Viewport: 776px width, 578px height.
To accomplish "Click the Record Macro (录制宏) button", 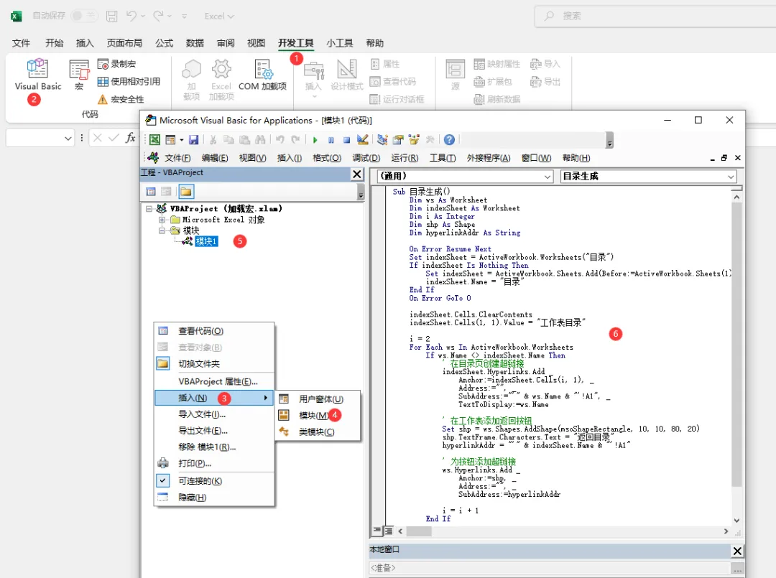I will click(x=117, y=64).
